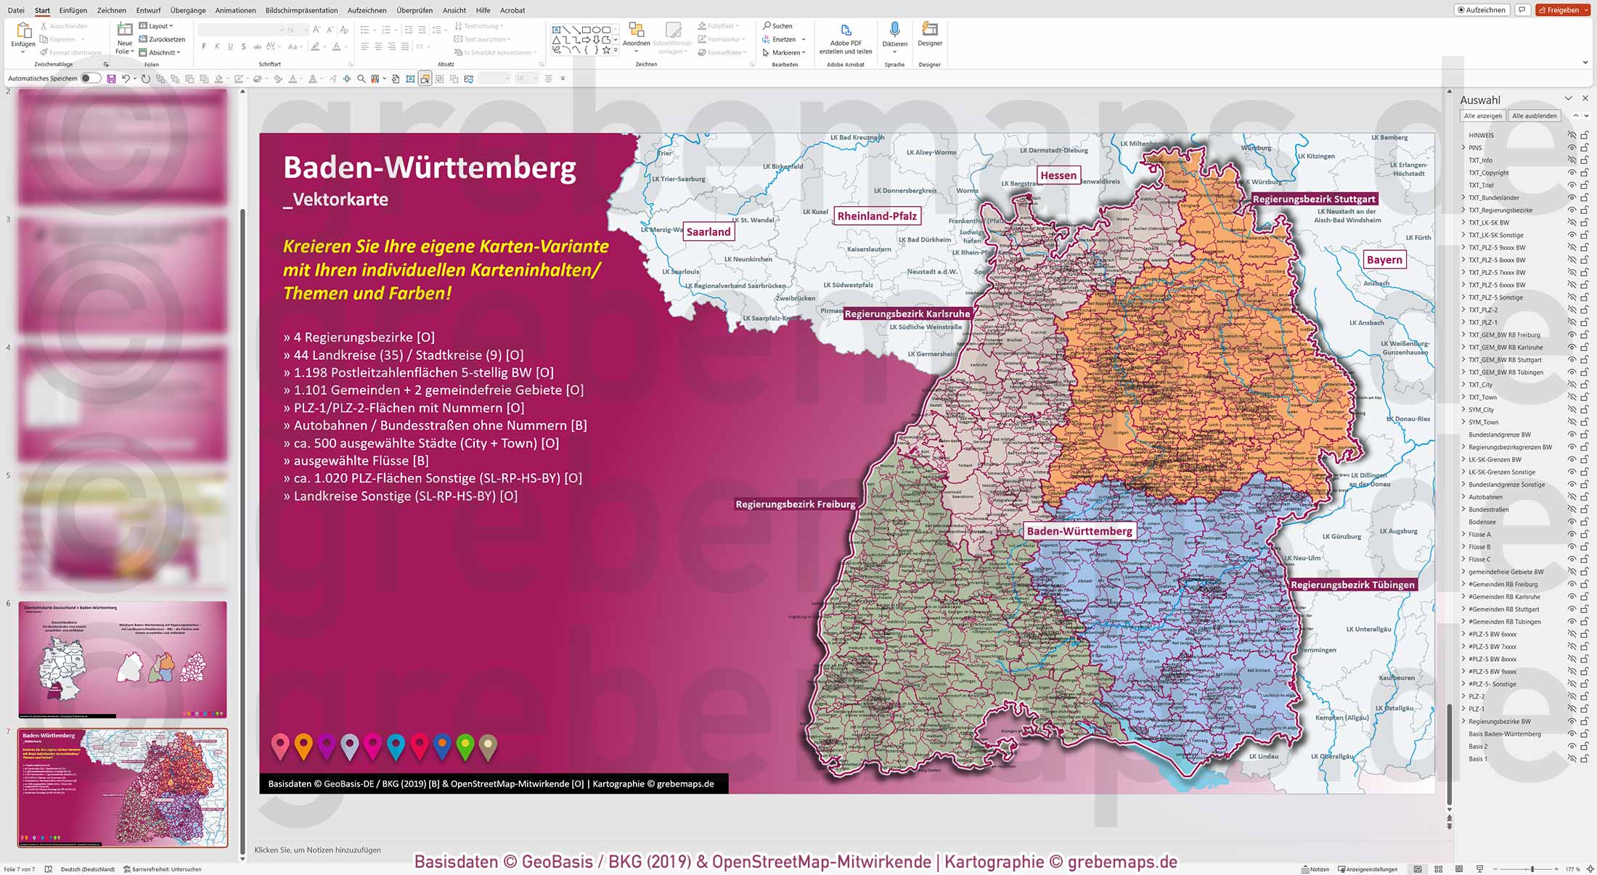Click the Anordnen icon in Zeichnen group
Viewport: 1597px width, 875px height.
(x=637, y=30)
